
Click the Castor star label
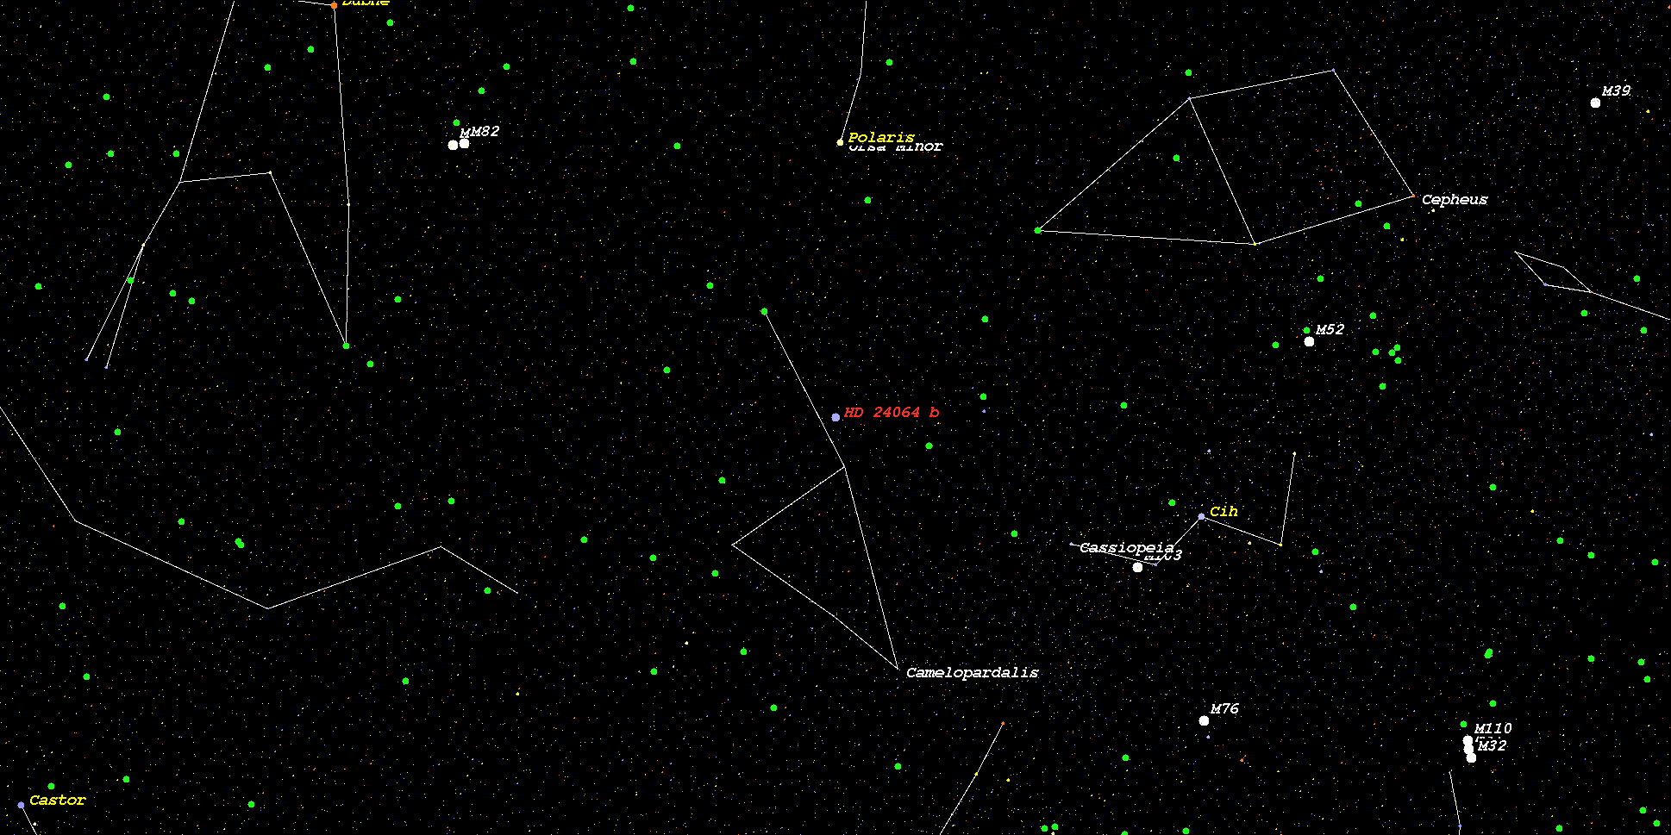coord(58,800)
